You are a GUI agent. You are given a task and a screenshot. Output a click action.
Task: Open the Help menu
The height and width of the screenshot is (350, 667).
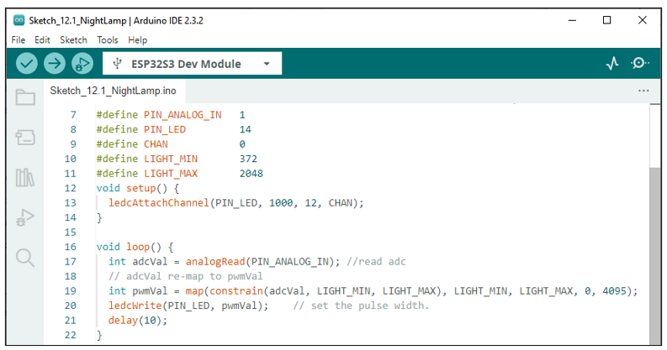[x=137, y=40]
